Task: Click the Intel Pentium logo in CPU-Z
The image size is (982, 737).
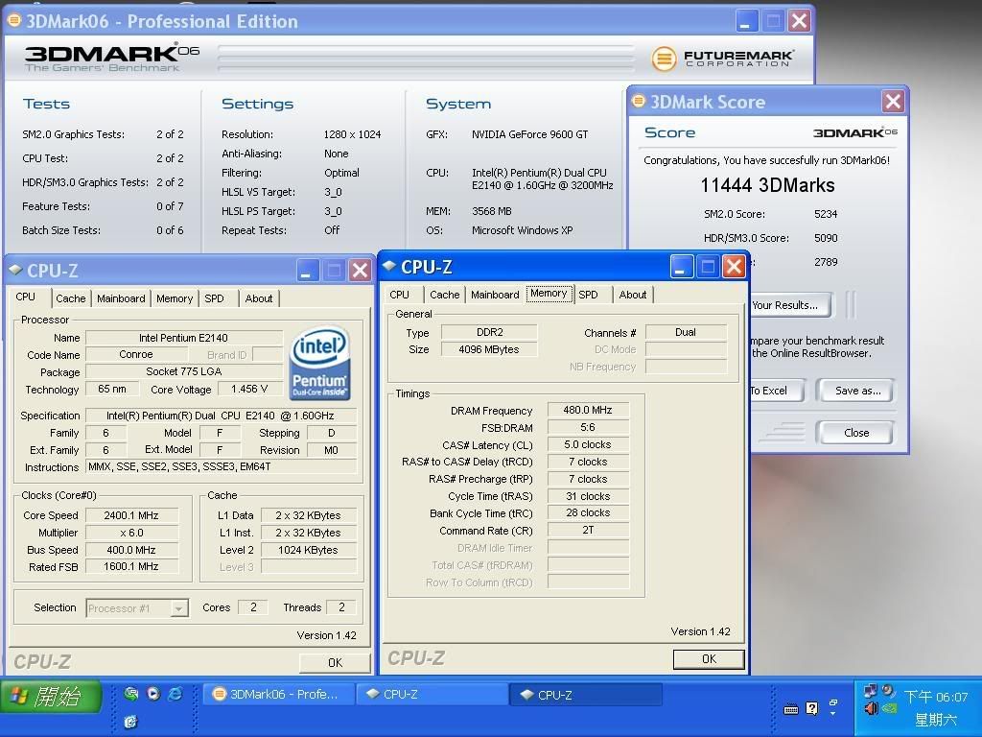Action: [x=319, y=363]
